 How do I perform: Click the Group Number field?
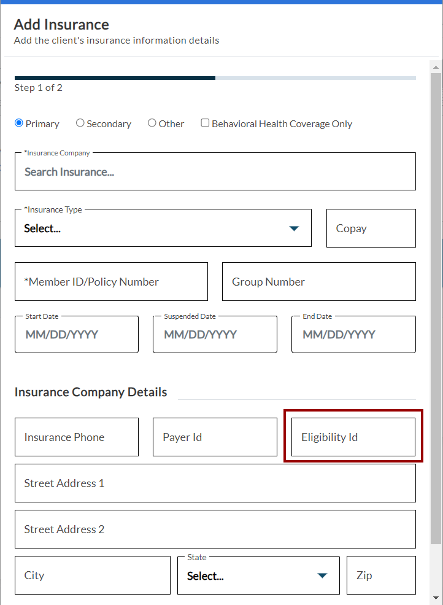point(318,282)
